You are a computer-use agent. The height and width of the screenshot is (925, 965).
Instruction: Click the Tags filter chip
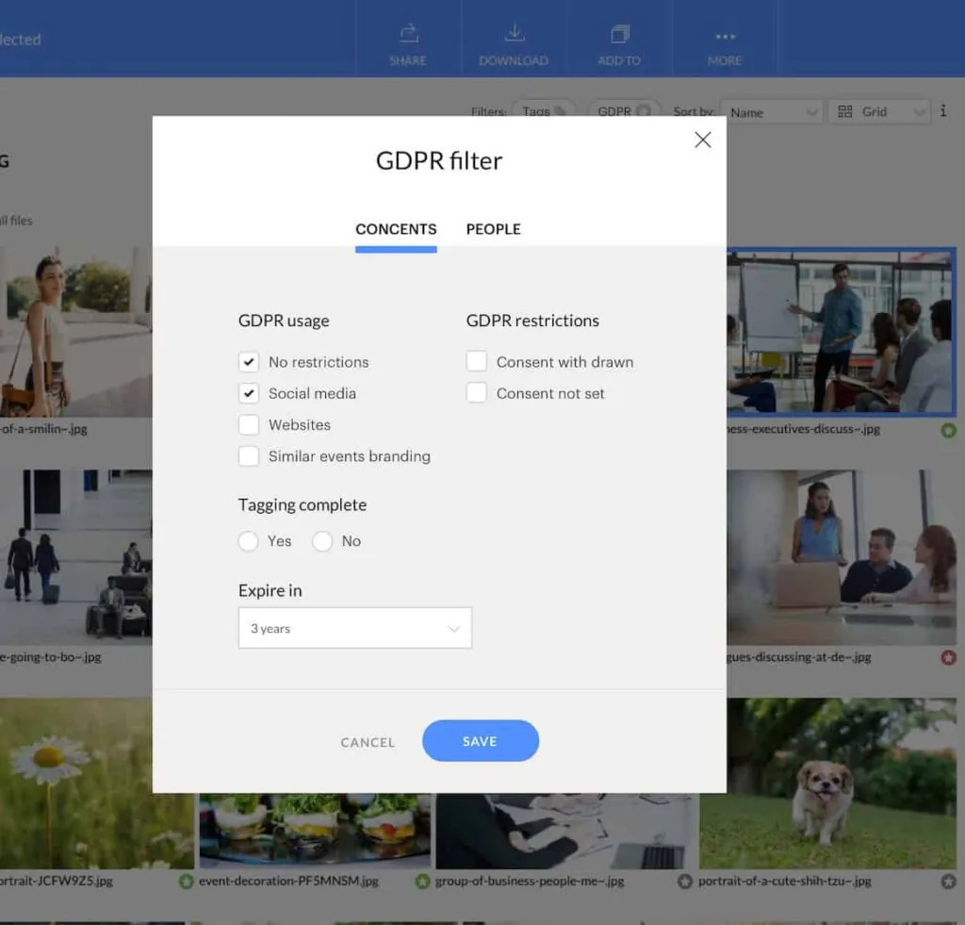pos(544,111)
